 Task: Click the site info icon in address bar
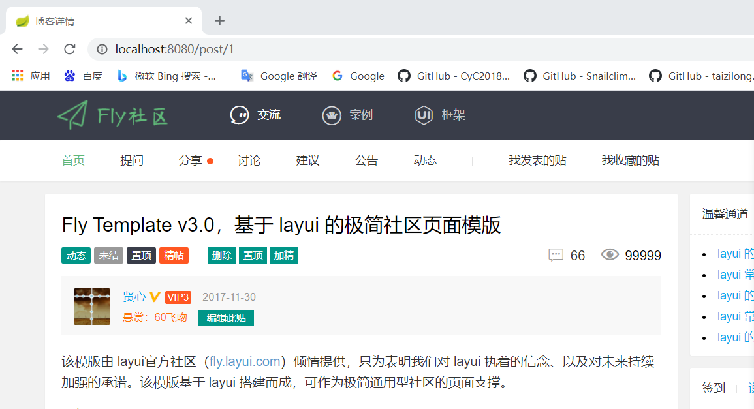[102, 49]
